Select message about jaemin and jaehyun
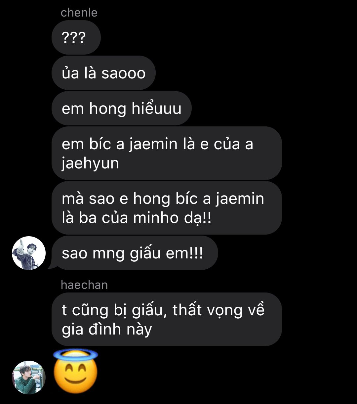This screenshot has height=404, width=357. (x=167, y=153)
